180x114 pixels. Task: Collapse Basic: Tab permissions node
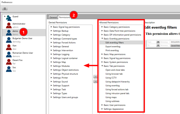pos(102,66)
